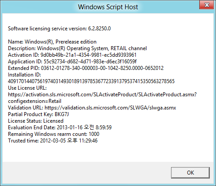Viewport: 216px width, 186px height.
Task: Click the Description RETAIL channel line
Action: tap(77, 48)
